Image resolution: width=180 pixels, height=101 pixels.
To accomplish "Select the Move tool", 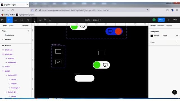I will [x=9, y=20].
